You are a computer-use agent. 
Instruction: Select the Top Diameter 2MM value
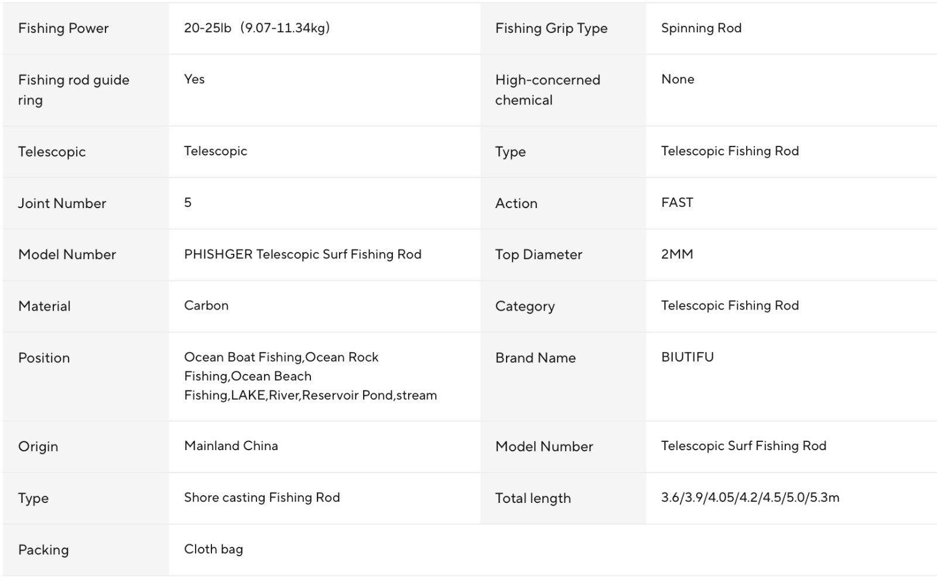click(x=677, y=254)
